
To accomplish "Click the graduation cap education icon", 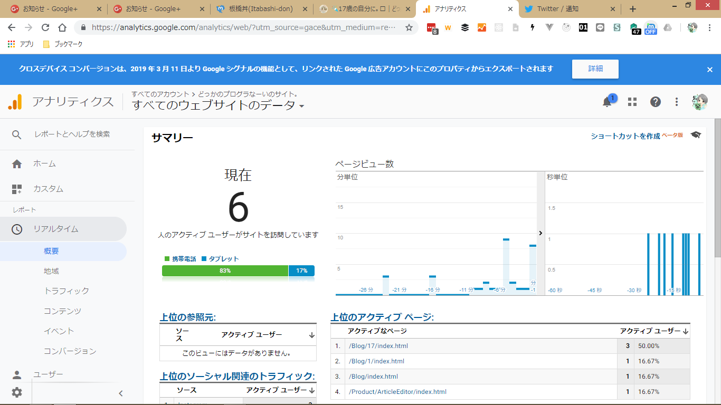I will [696, 136].
